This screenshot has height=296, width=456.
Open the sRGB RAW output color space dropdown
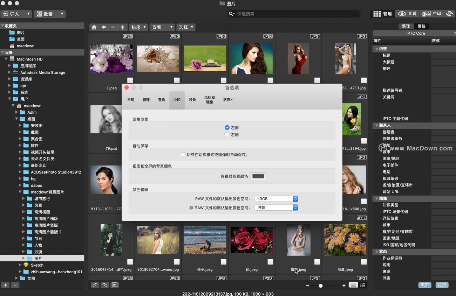(x=276, y=198)
